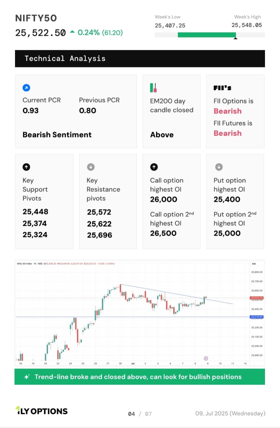Click the down-arrow icon above Put option highest OI

tap(219, 167)
